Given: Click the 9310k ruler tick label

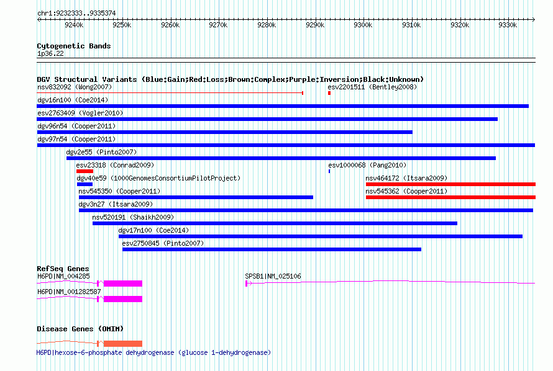Looking at the screenshot, I should point(411,25).
